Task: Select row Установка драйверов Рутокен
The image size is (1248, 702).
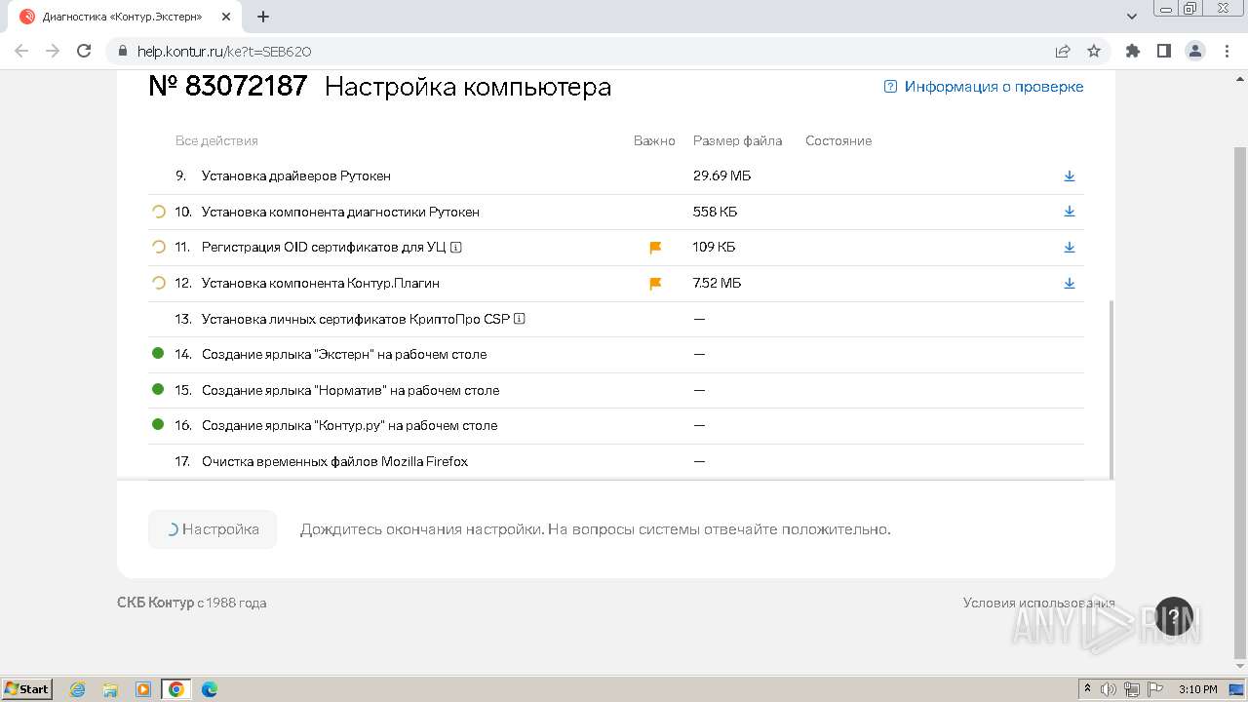Action: click(616, 176)
